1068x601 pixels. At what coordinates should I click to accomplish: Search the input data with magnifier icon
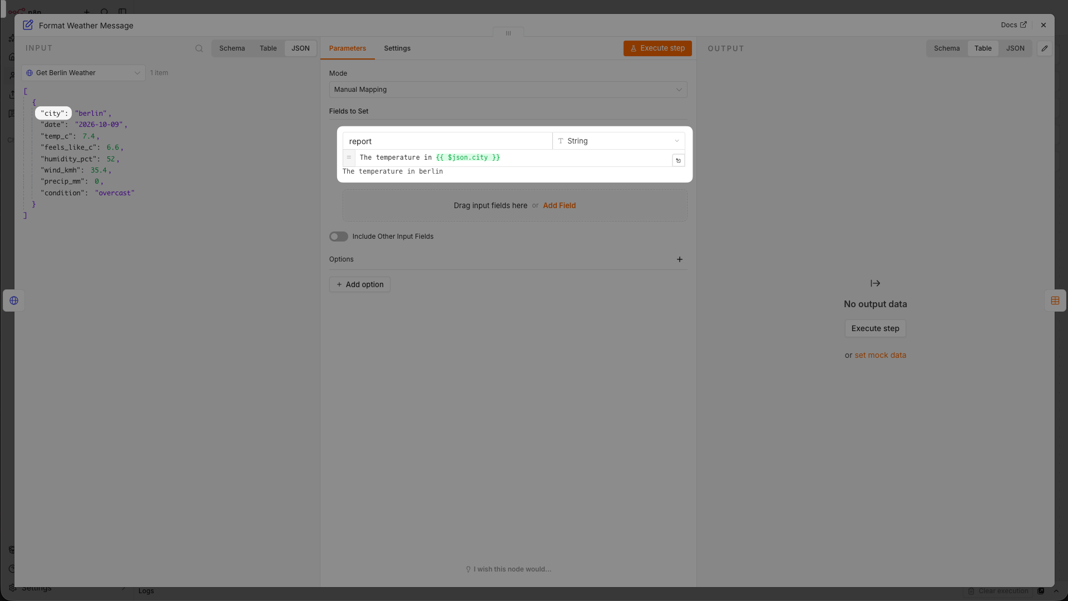(199, 48)
